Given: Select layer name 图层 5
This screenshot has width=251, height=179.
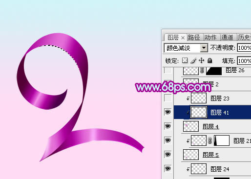Looking at the screenshot, I should (x=211, y=155).
